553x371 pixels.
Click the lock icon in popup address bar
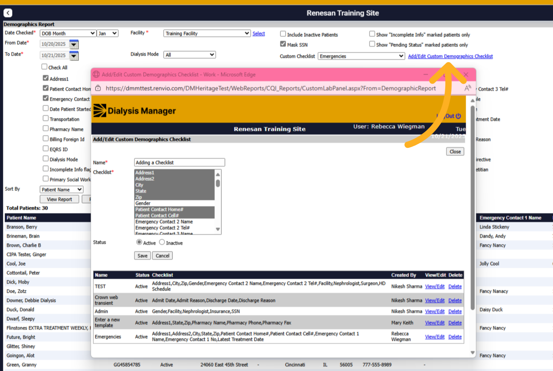click(98, 88)
